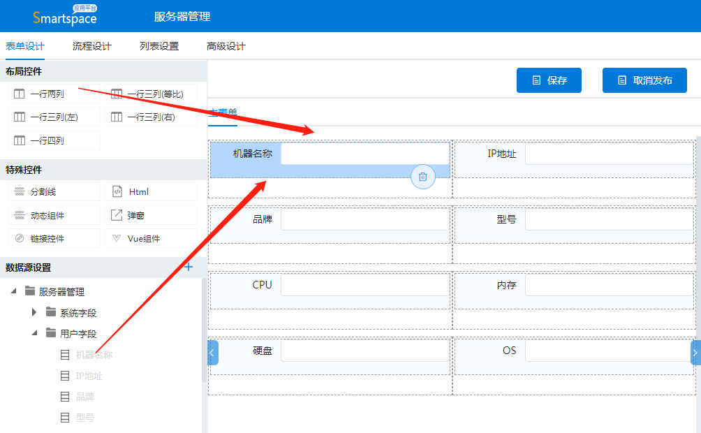Click the 机器名称 input box

click(365, 154)
